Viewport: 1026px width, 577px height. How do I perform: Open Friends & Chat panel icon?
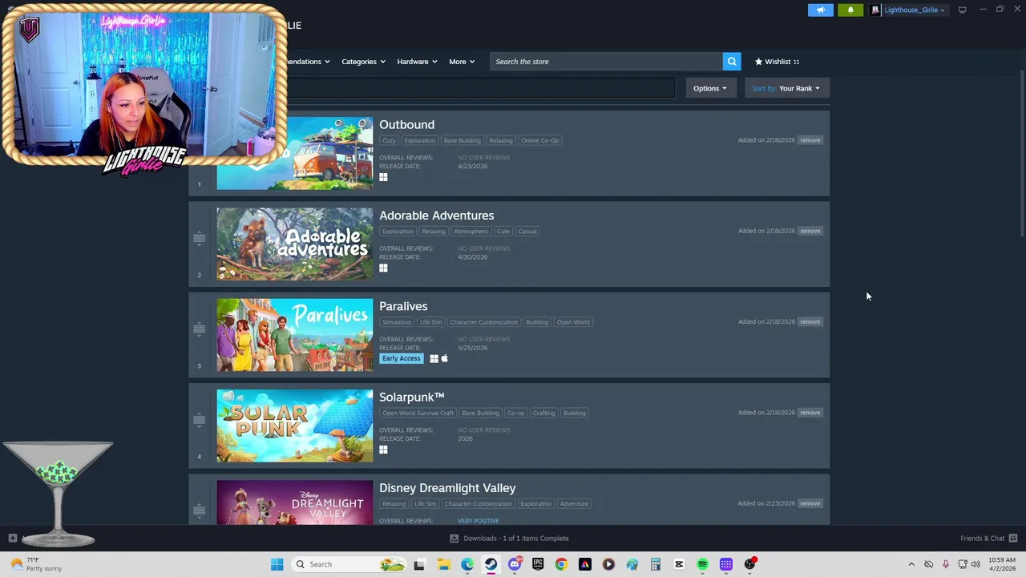click(1013, 539)
